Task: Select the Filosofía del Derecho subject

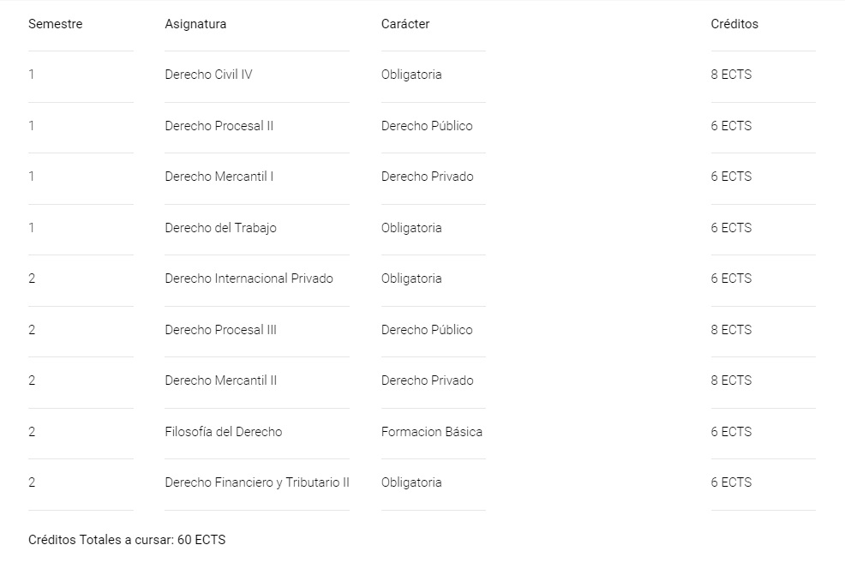Action: click(x=224, y=432)
